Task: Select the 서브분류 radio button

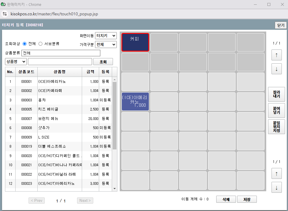Action: pyautogui.click(x=41, y=44)
